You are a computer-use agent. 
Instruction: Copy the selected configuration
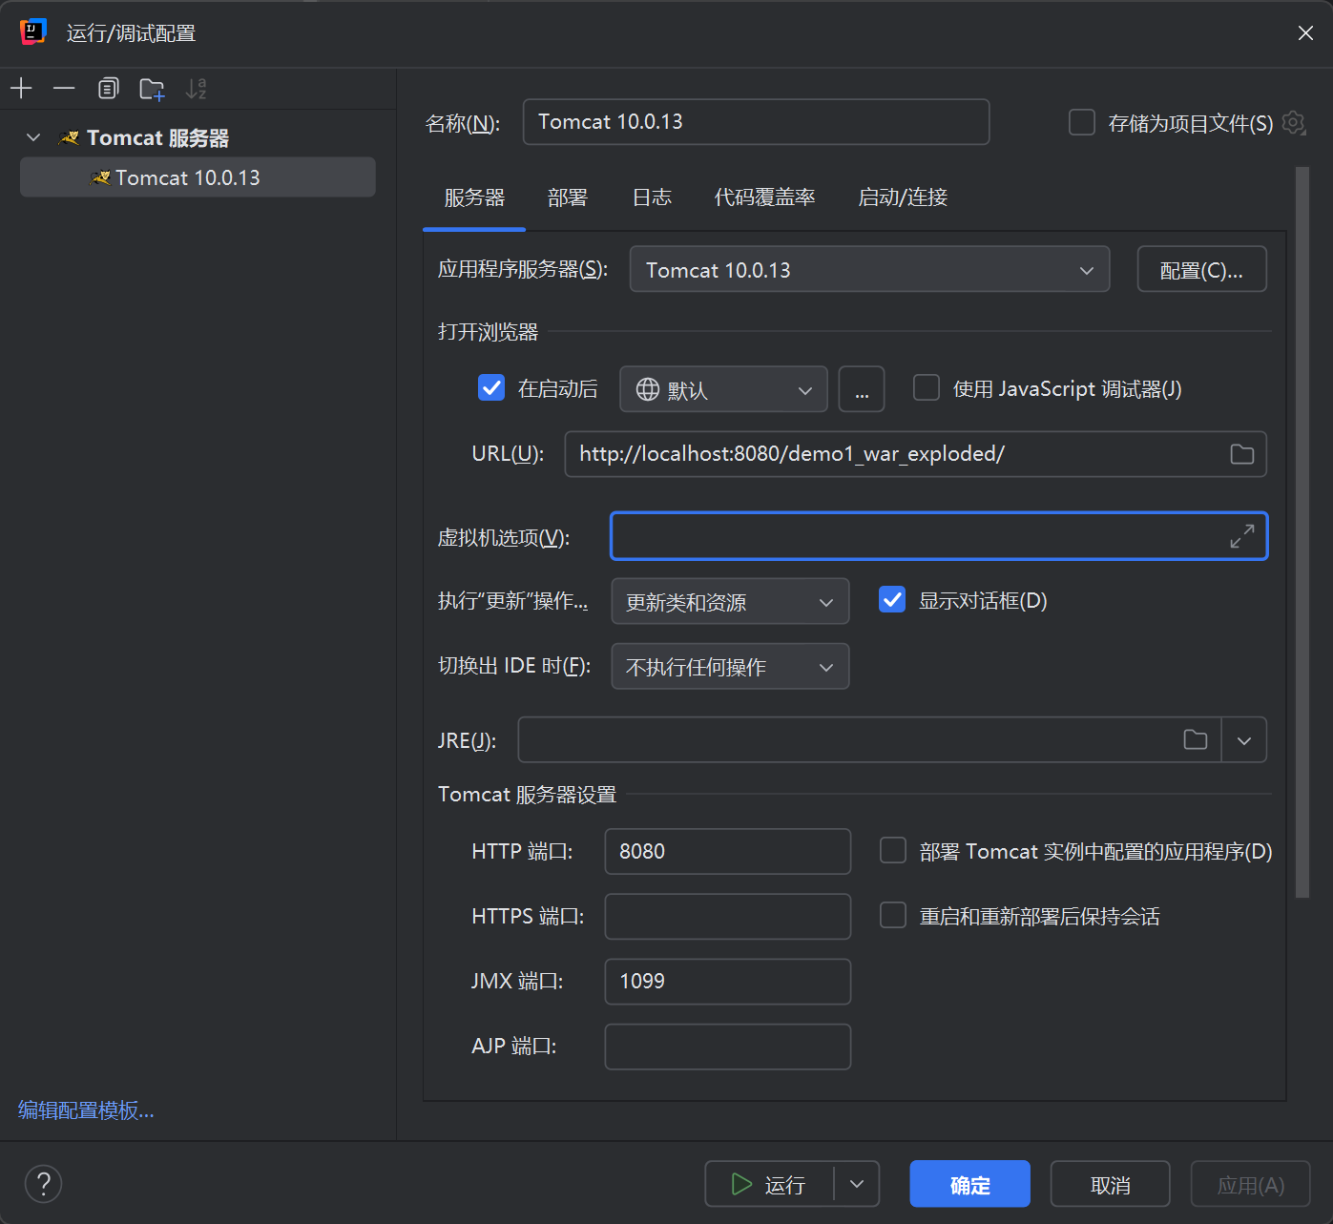coord(108,89)
